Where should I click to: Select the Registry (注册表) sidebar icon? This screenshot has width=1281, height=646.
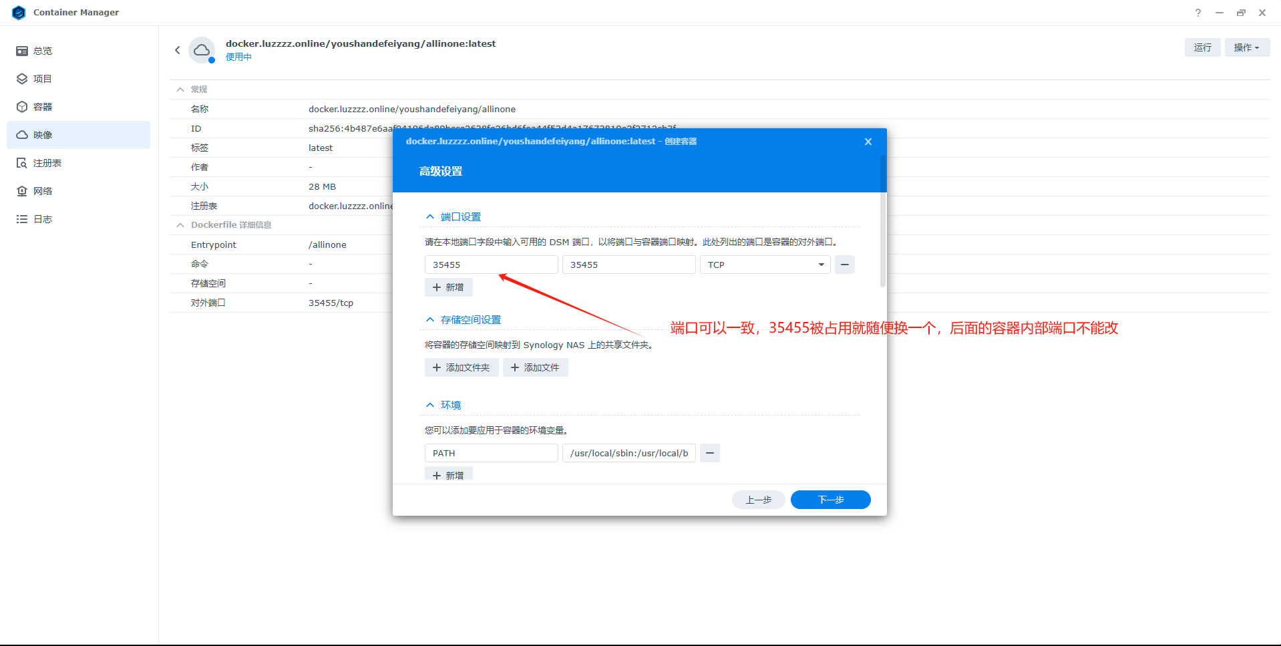22,163
